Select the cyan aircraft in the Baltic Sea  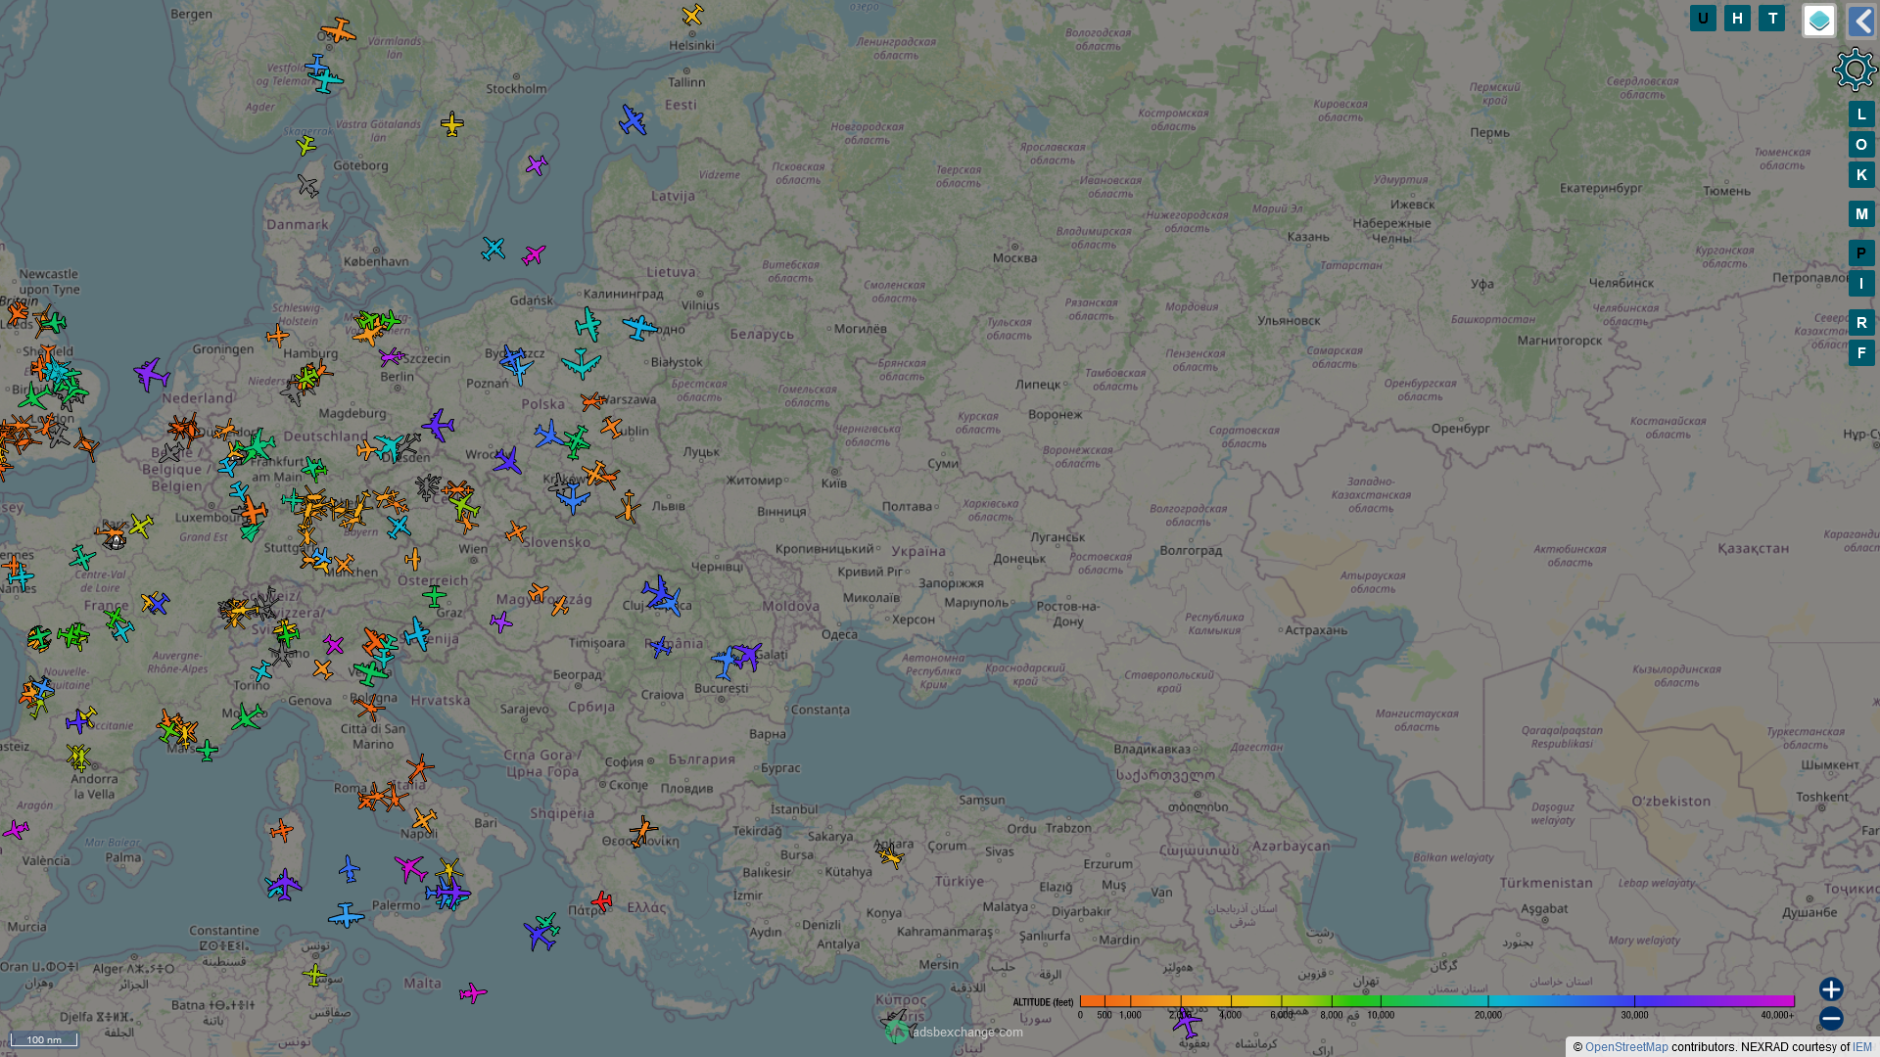pos(493,249)
